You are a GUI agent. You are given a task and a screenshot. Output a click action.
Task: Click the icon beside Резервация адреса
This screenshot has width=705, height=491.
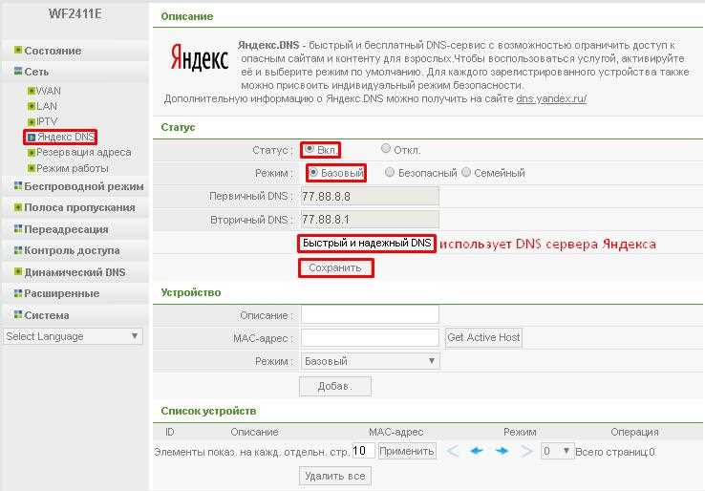click(x=31, y=153)
